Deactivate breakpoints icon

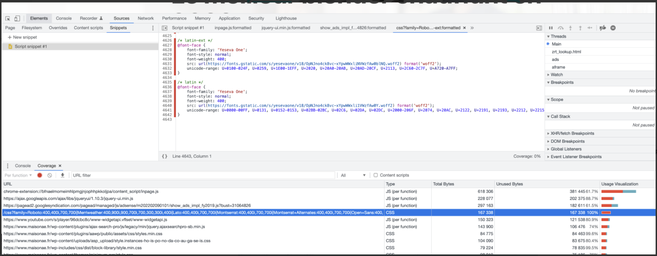click(x=603, y=28)
